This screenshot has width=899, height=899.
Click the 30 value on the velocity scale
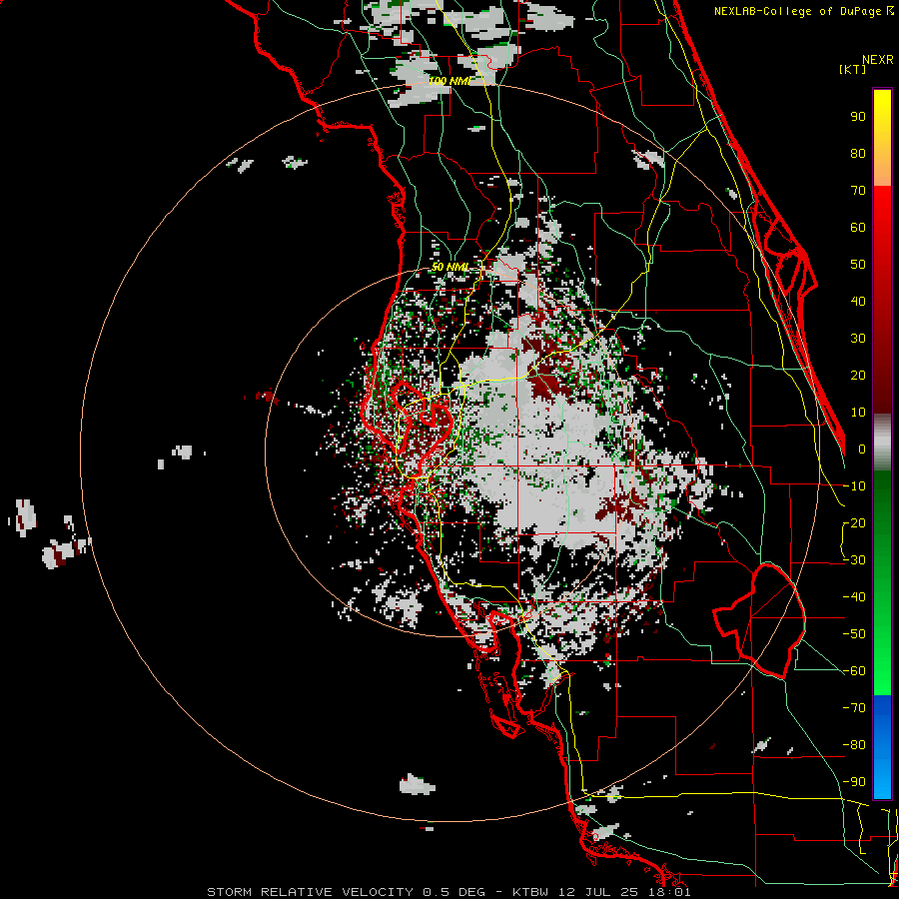point(858,339)
